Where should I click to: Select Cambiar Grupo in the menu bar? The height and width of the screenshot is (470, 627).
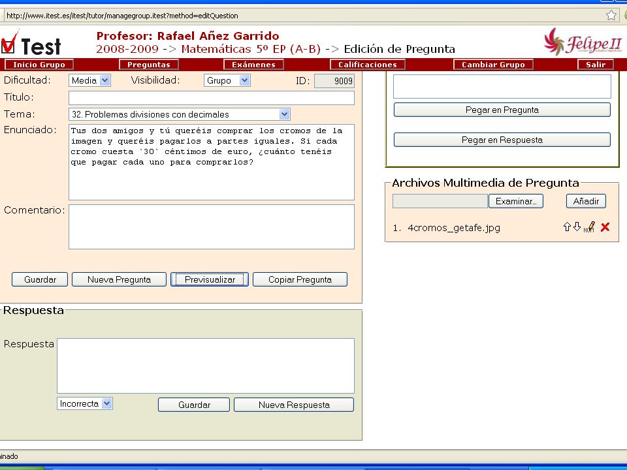point(493,65)
